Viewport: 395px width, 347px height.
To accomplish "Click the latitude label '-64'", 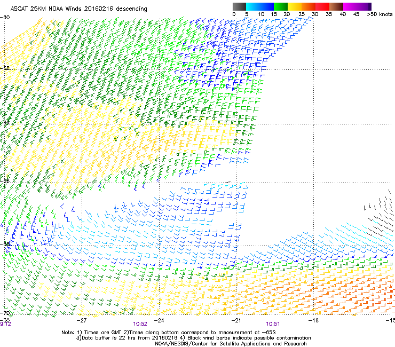I will pos(5,123).
